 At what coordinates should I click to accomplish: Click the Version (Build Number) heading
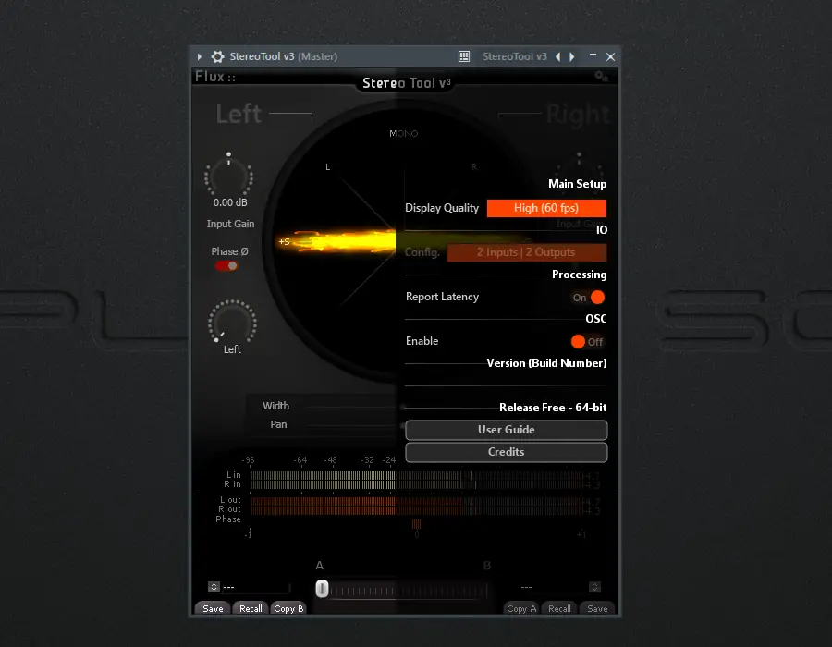pos(546,363)
